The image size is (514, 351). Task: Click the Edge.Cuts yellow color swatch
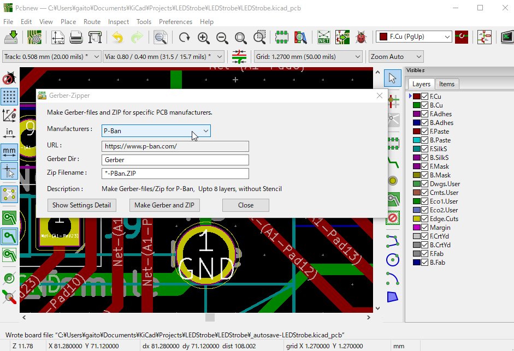[417, 219]
